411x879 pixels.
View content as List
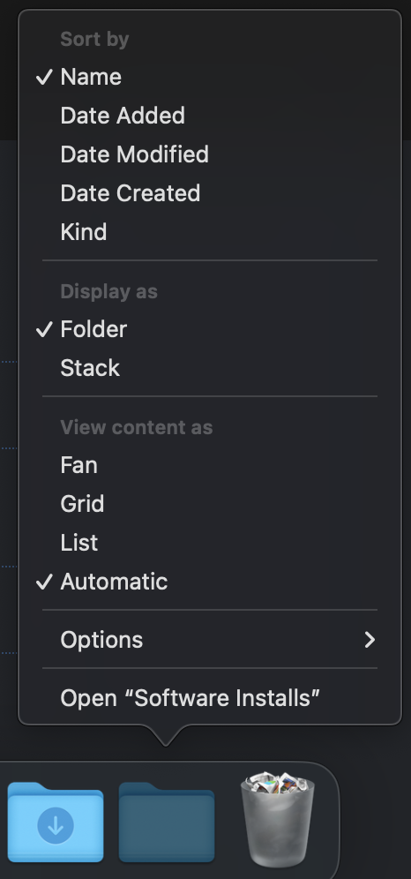[210, 543]
